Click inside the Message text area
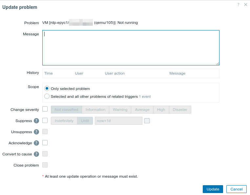Image resolution: width=250 pixels, height=195 pixels. pos(131,48)
